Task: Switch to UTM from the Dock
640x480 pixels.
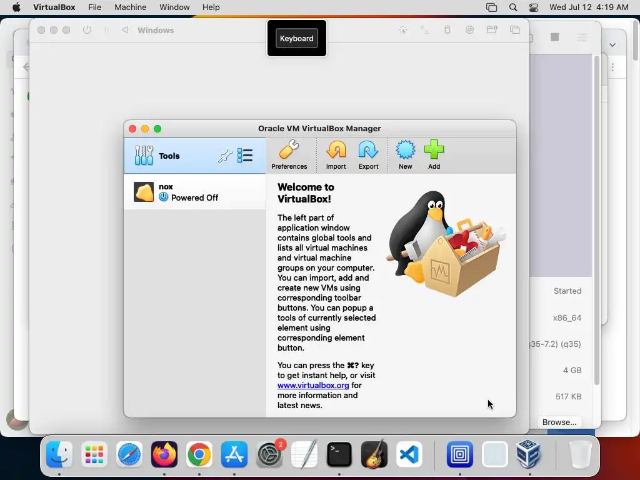Action: click(x=460, y=454)
